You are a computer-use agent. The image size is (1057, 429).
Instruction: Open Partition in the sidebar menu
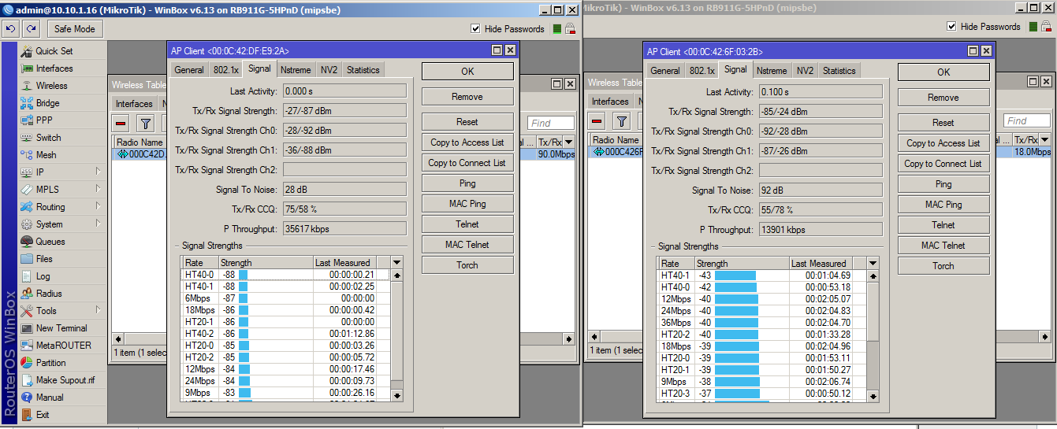point(50,363)
